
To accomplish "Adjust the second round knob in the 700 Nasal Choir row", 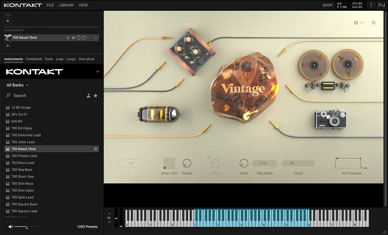I will (84, 38).
